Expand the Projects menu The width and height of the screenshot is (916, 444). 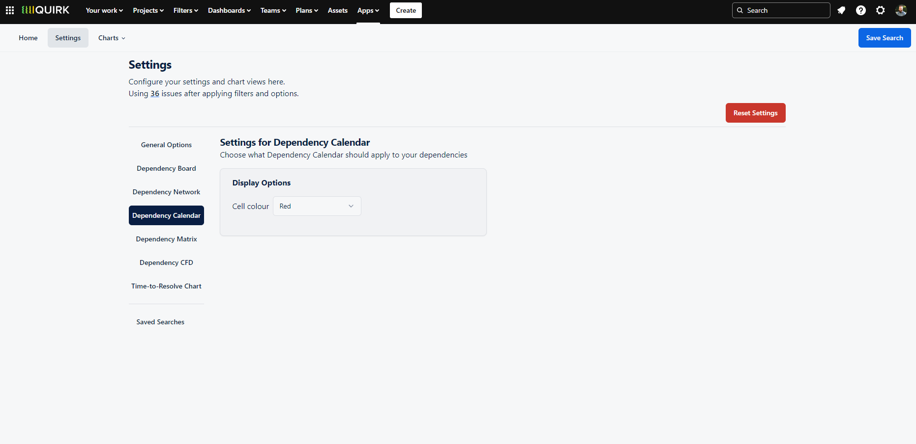pyautogui.click(x=148, y=10)
